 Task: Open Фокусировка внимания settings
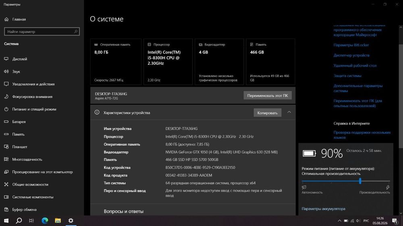point(32,96)
